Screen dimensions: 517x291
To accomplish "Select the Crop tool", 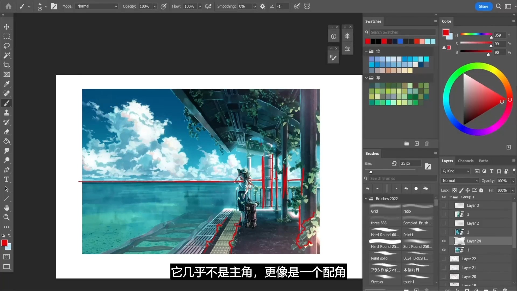I will coord(6,65).
